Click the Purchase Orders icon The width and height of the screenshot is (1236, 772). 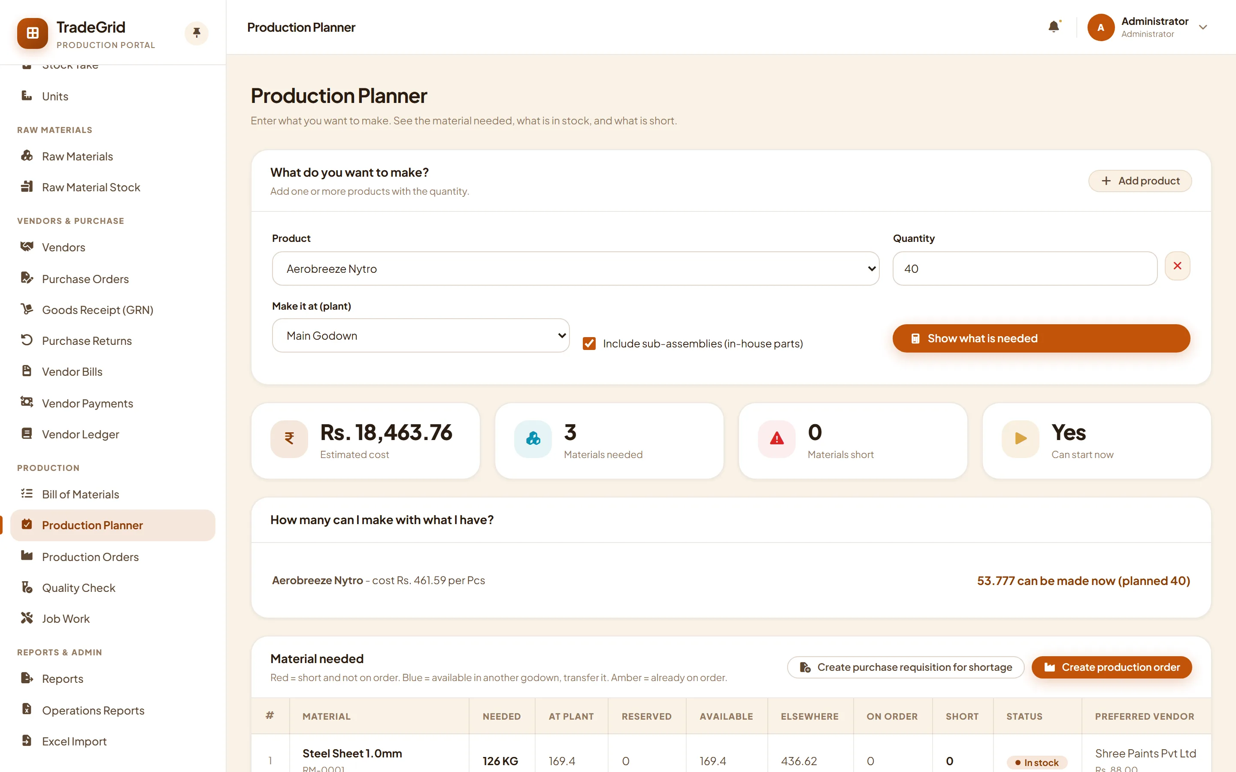tap(27, 278)
